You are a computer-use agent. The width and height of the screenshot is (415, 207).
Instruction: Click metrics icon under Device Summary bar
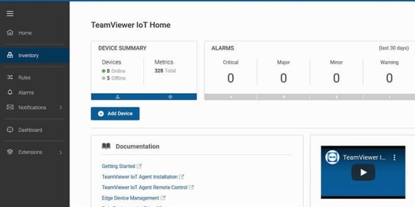pos(170,97)
